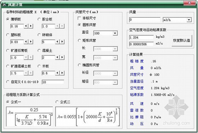Increase 混凝土 value with right arrow
198x133 pixels.
[62, 58]
